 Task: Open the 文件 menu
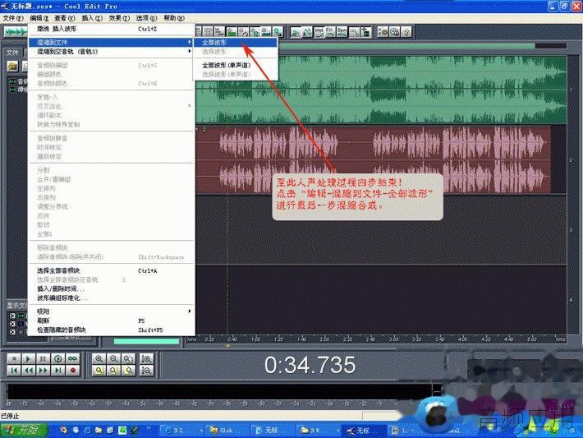pyautogui.click(x=13, y=18)
